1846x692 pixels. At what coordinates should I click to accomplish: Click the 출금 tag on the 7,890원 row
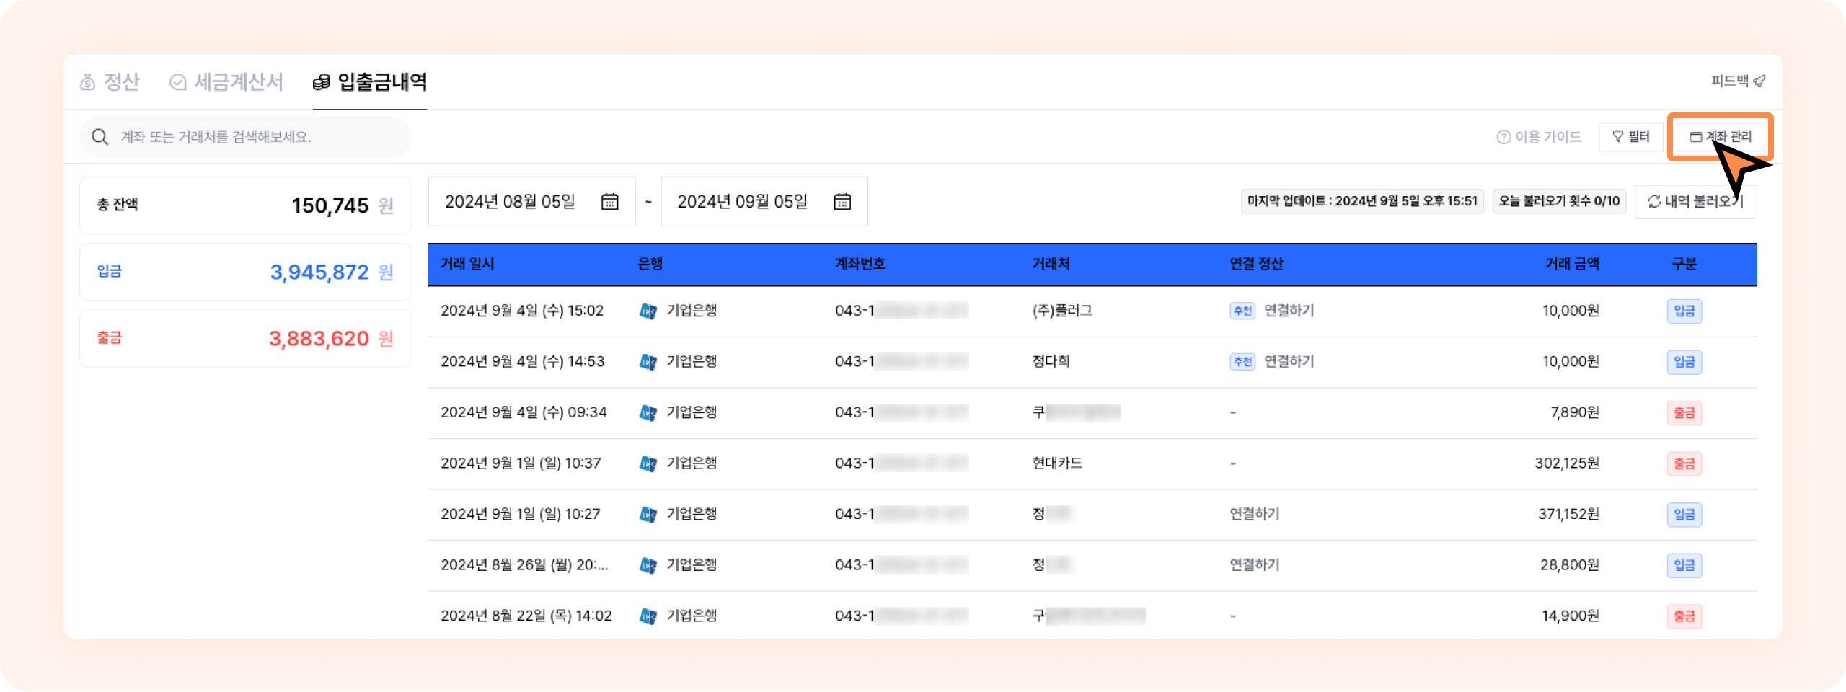[x=1684, y=413]
